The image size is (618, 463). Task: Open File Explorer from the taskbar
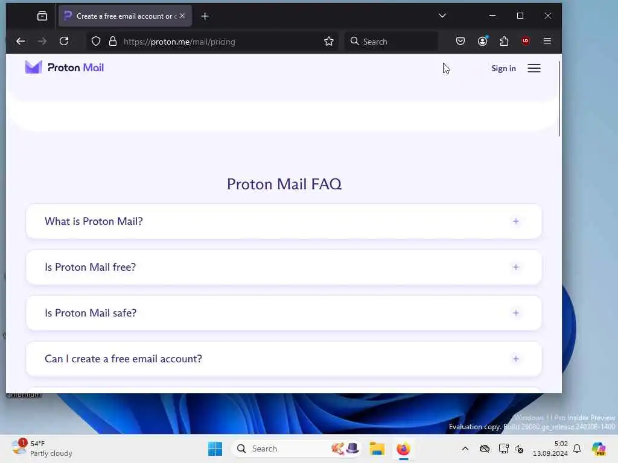[377, 449]
